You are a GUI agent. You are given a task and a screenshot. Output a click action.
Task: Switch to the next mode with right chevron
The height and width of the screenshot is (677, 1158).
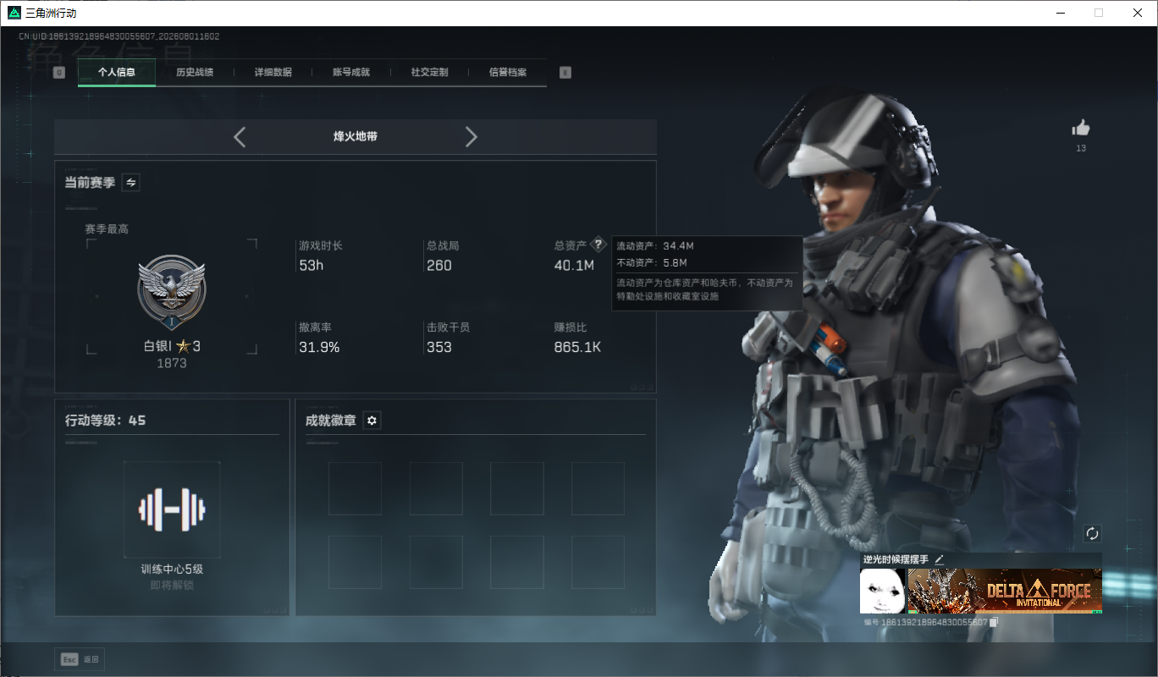click(x=471, y=137)
